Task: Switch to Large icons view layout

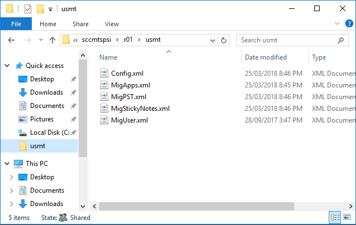Action: (x=348, y=218)
